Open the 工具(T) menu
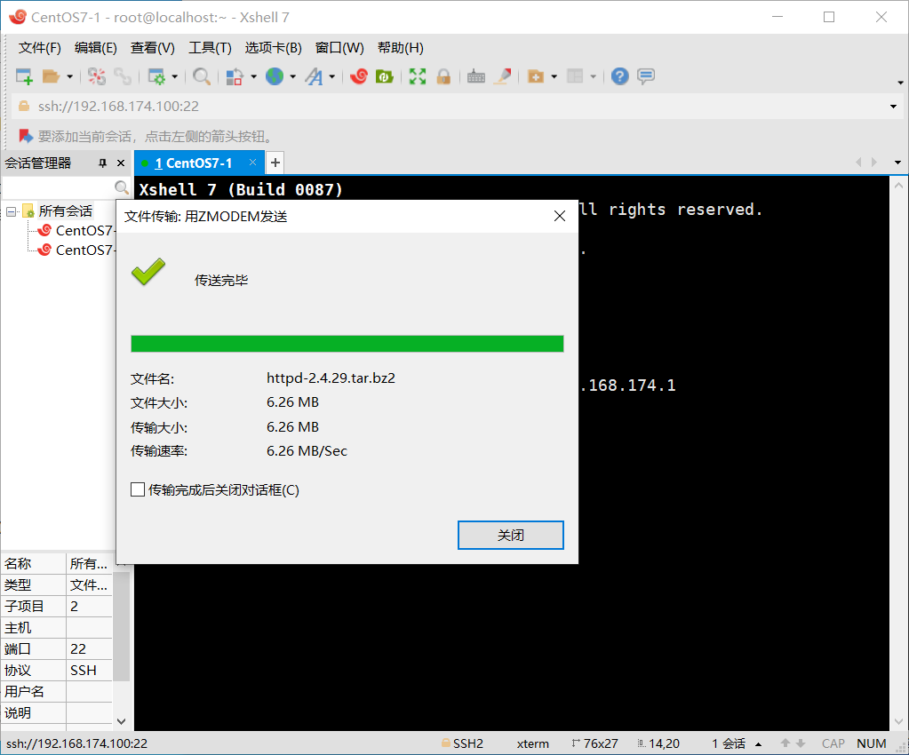The width and height of the screenshot is (909, 755). tap(210, 48)
